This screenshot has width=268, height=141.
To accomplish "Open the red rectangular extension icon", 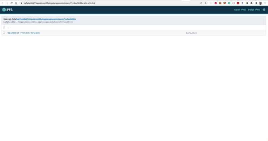I will 238,3.
